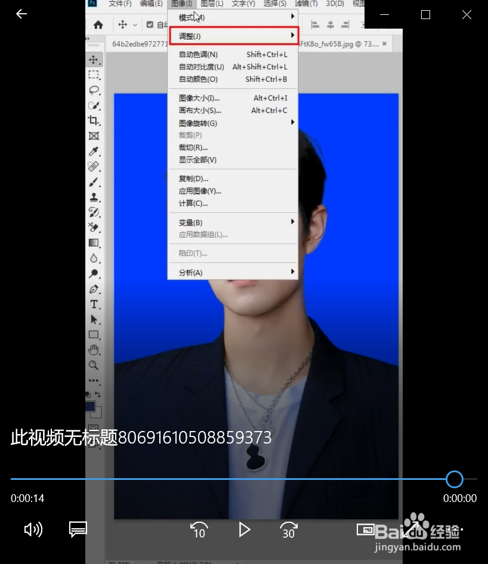Choose 画布大小(S) from the menu
This screenshot has height=564, width=488.
[x=199, y=110]
